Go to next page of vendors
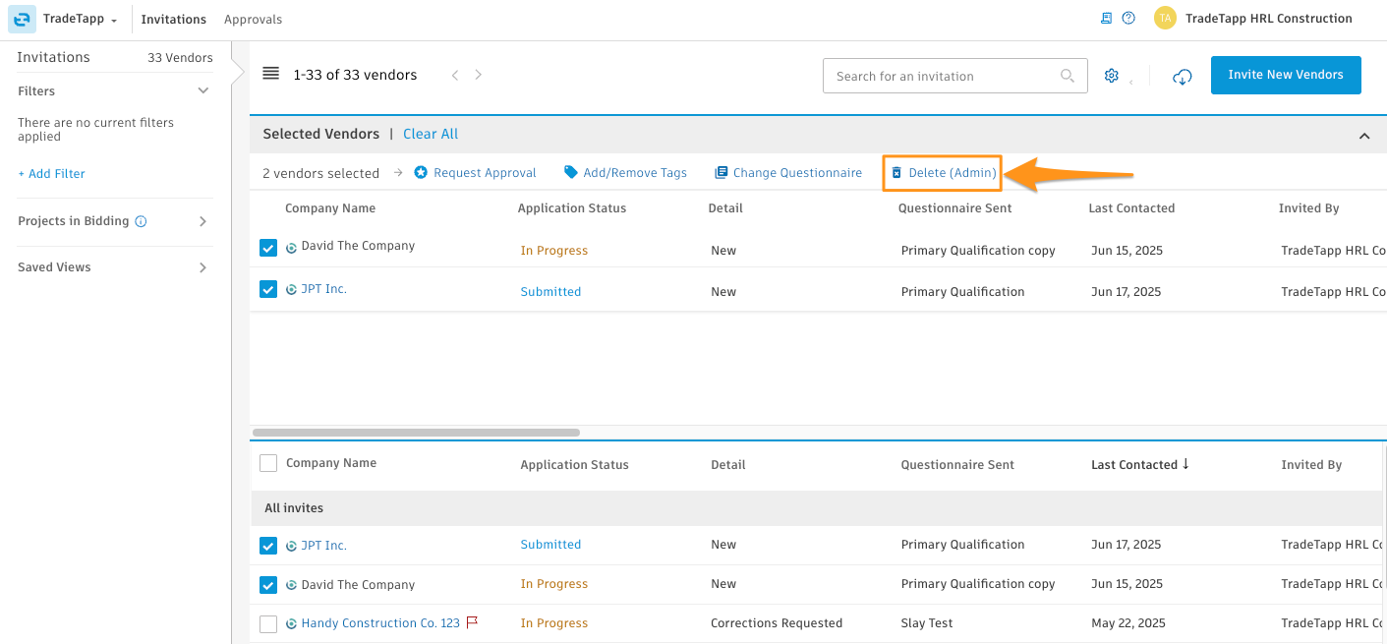 pos(479,75)
